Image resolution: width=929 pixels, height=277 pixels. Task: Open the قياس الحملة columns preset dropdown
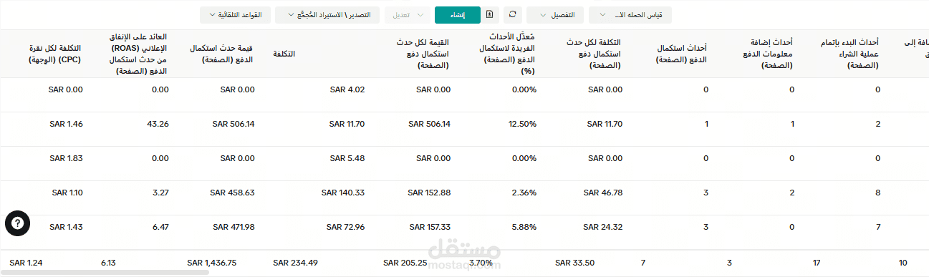tap(630, 14)
